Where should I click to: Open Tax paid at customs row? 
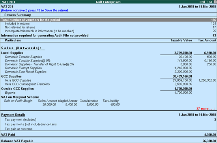(108, 129)
